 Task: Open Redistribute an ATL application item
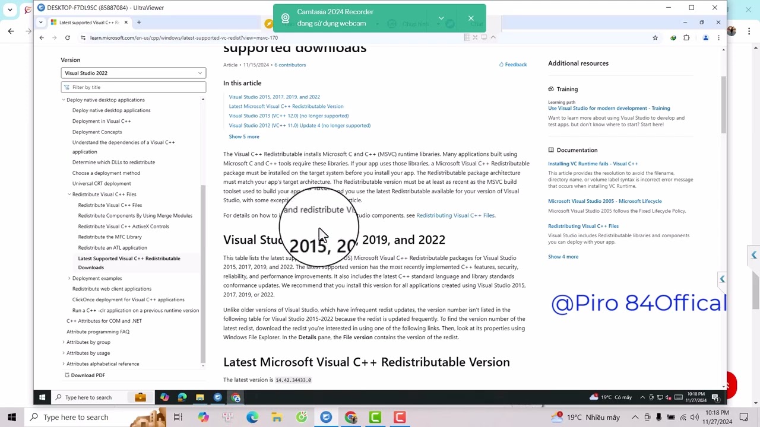click(x=112, y=248)
